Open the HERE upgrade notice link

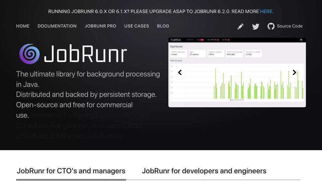click(x=266, y=11)
